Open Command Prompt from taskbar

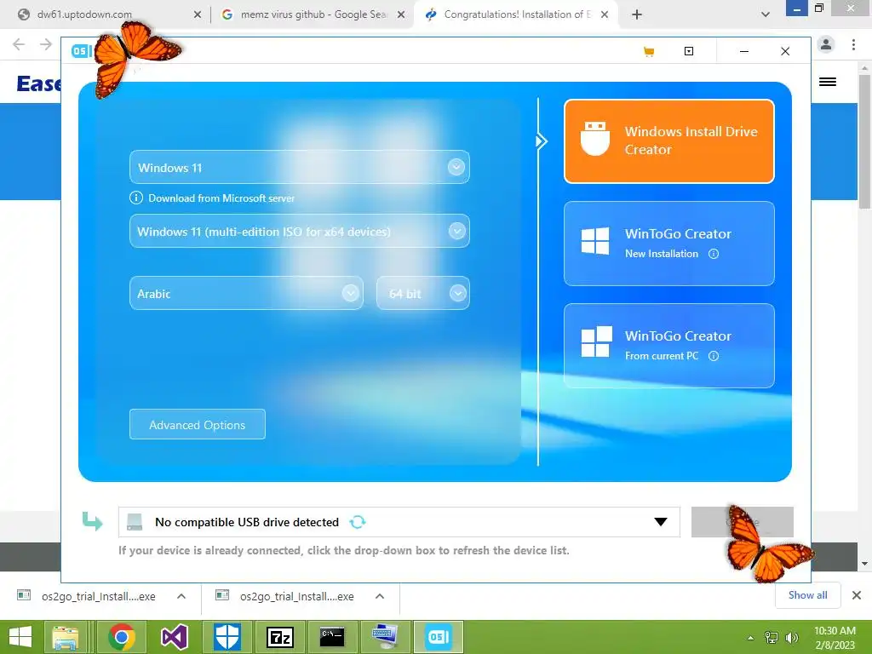point(333,637)
